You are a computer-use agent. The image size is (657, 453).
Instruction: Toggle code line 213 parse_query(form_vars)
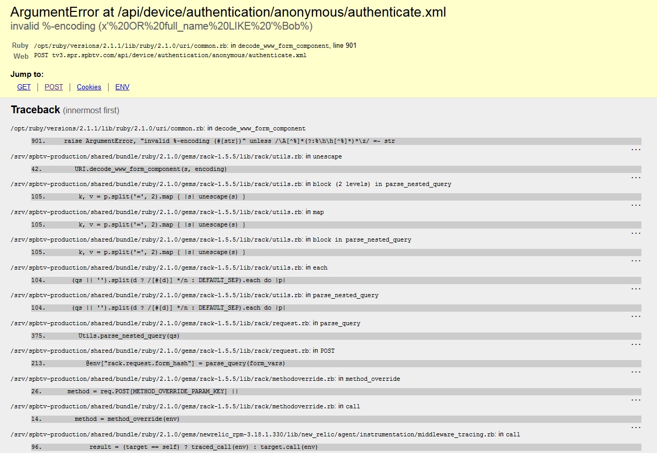click(x=336, y=364)
